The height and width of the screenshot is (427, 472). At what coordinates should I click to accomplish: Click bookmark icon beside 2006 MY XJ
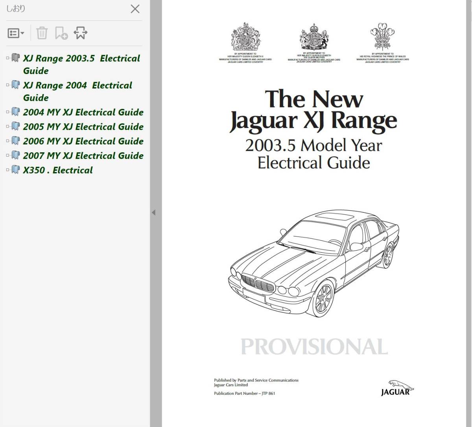tap(15, 141)
